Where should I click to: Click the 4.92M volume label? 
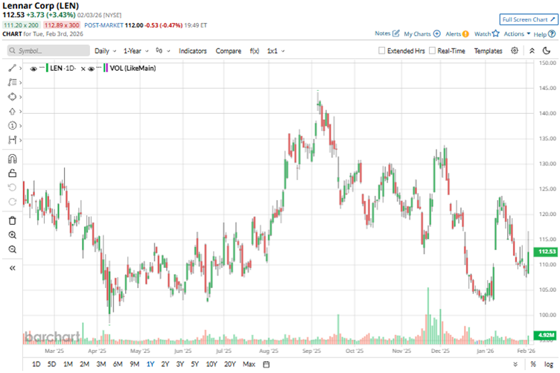[545, 335]
